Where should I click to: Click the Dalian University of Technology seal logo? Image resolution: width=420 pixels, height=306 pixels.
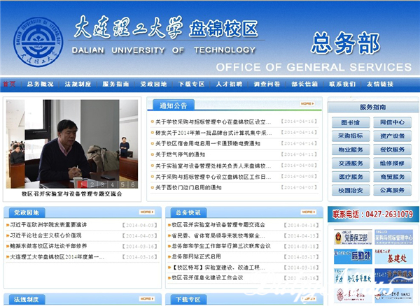coord(38,42)
